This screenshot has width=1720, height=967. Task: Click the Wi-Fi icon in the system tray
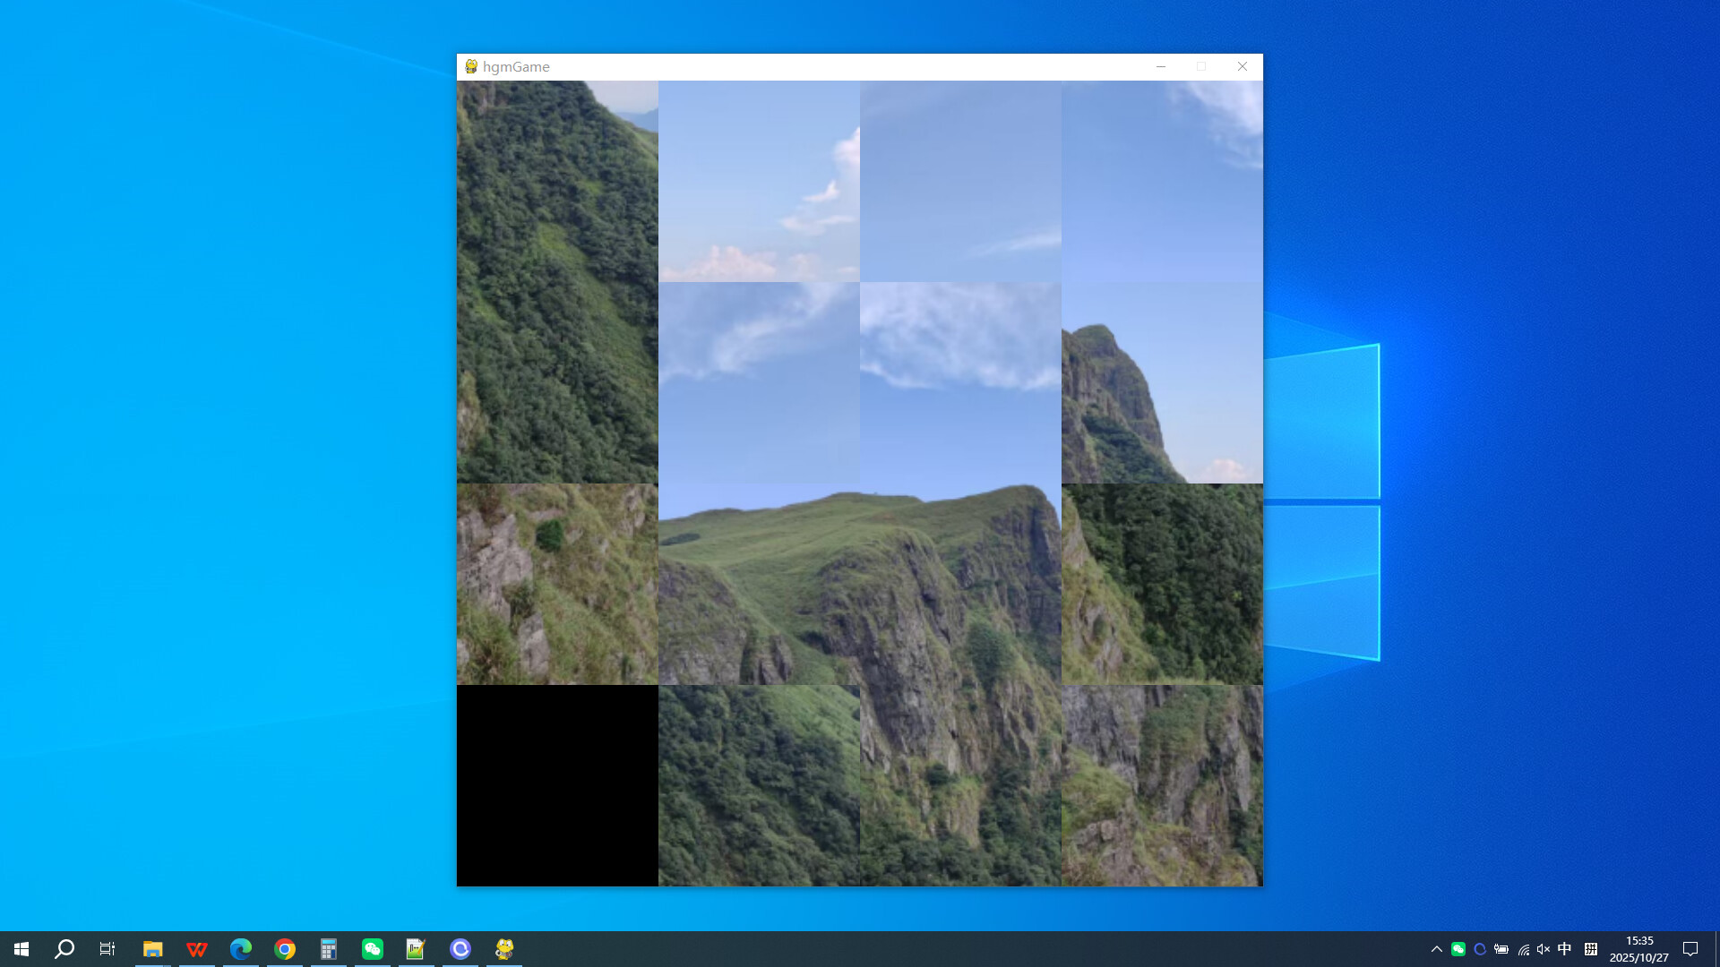[x=1523, y=948]
